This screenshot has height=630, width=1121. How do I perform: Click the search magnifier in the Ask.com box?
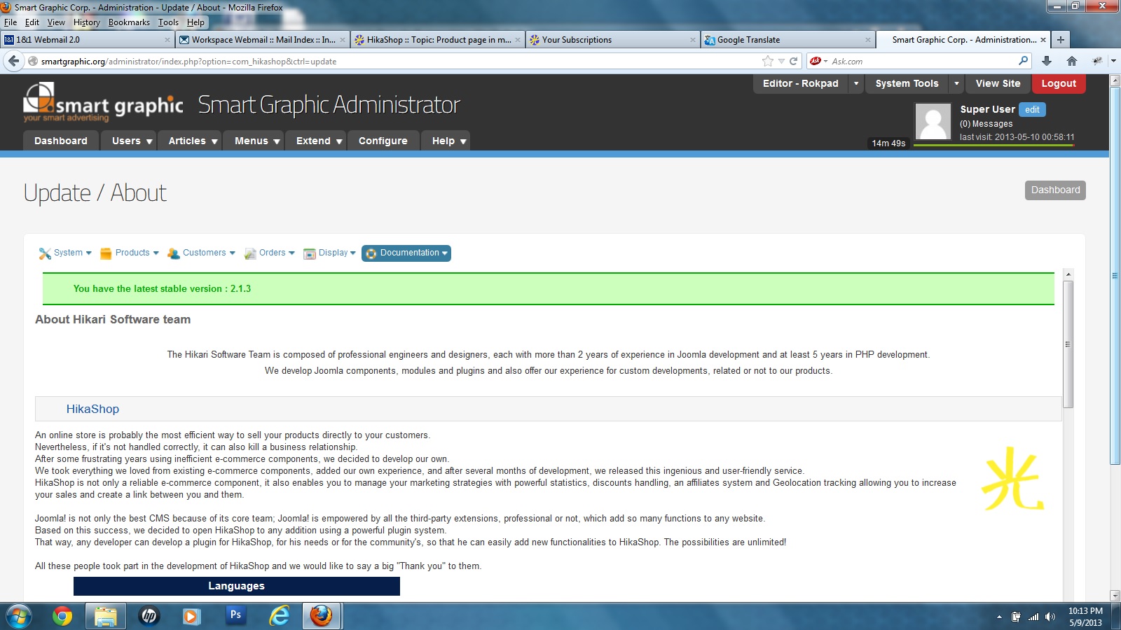pyautogui.click(x=1023, y=61)
